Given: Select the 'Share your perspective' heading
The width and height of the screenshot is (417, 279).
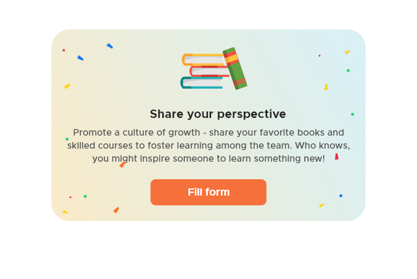Looking at the screenshot, I should coord(218,114).
